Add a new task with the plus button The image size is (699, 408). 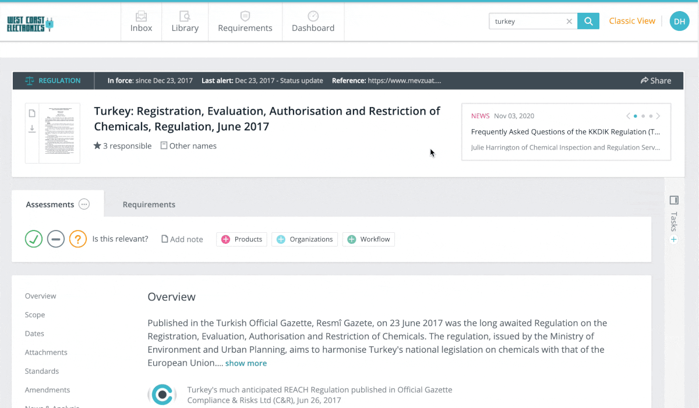pos(673,239)
